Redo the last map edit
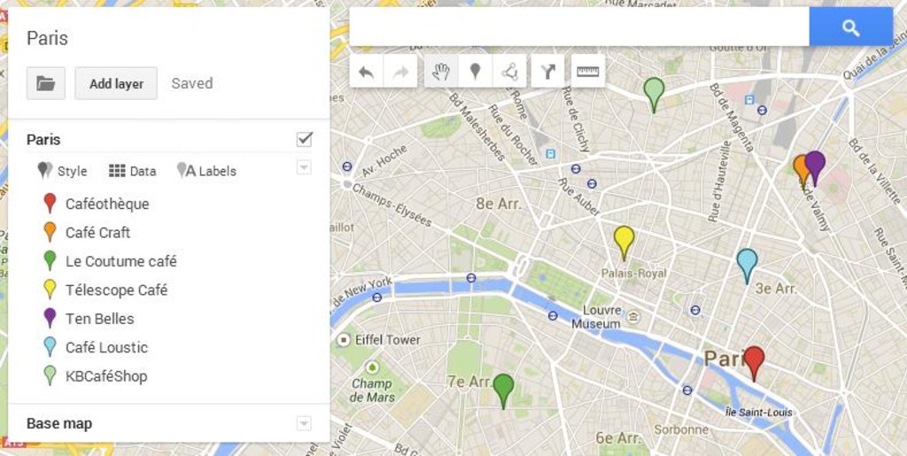This screenshot has height=456, width=907. click(x=400, y=71)
